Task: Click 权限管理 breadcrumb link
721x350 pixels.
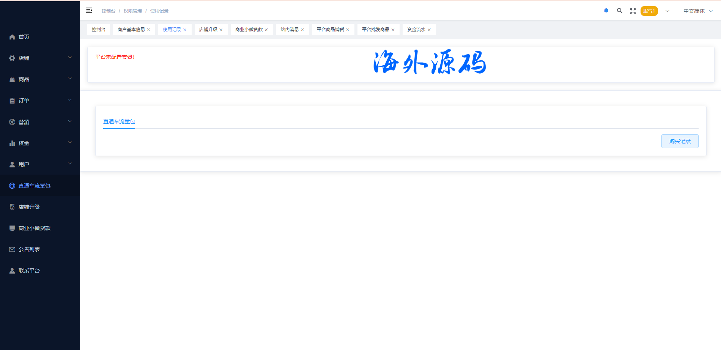Action: tap(132, 11)
